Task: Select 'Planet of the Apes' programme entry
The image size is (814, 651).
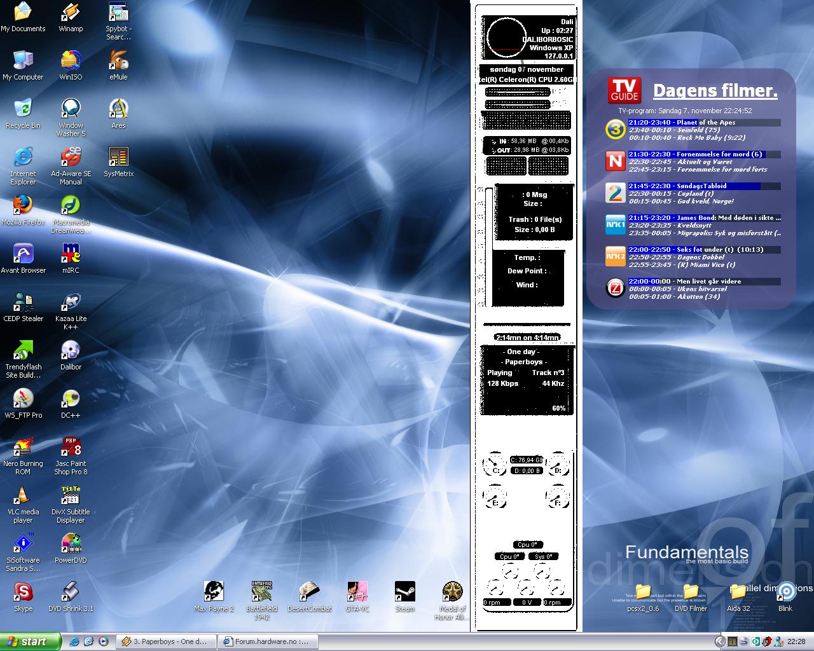Action: tap(704, 122)
